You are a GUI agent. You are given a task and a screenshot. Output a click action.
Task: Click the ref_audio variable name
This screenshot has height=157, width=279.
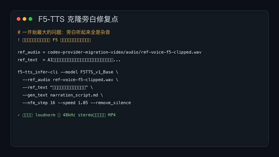point(29,52)
